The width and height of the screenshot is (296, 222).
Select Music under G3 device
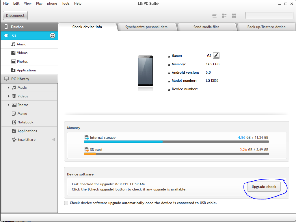point(29,44)
